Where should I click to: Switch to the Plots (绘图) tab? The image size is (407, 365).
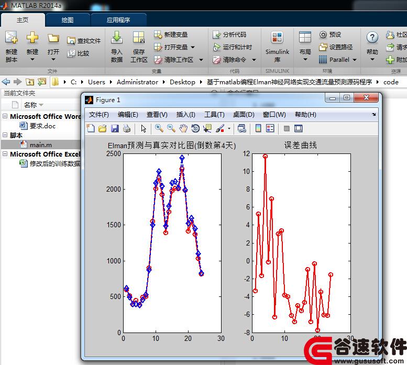(68, 20)
